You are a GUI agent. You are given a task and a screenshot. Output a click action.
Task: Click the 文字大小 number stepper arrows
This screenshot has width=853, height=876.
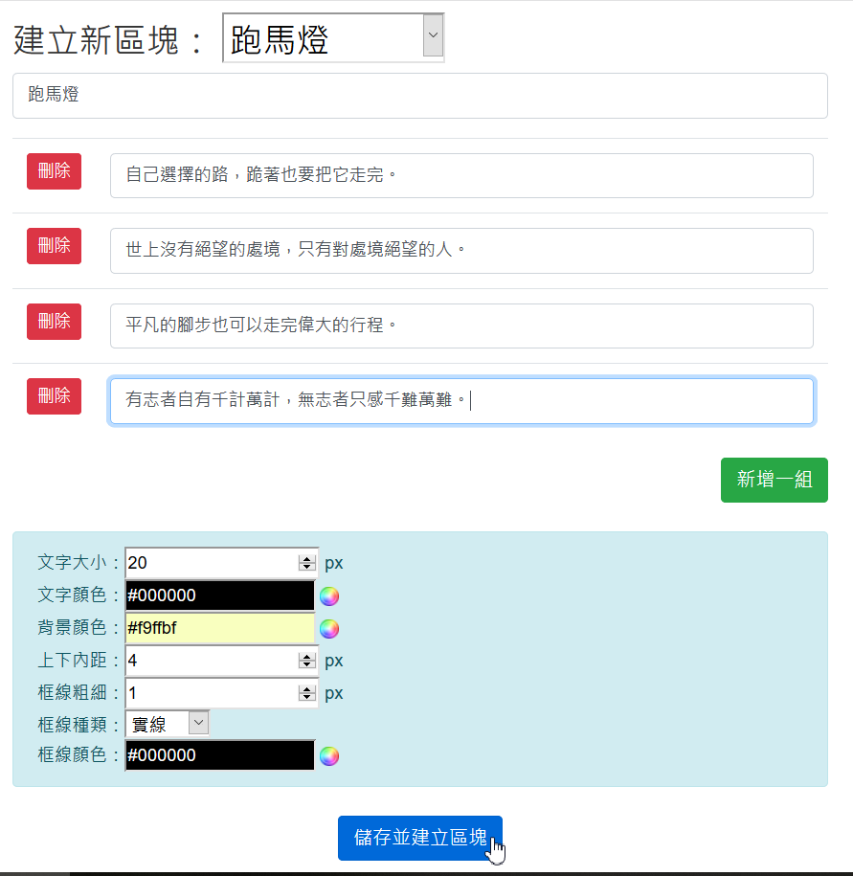[306, 563]
